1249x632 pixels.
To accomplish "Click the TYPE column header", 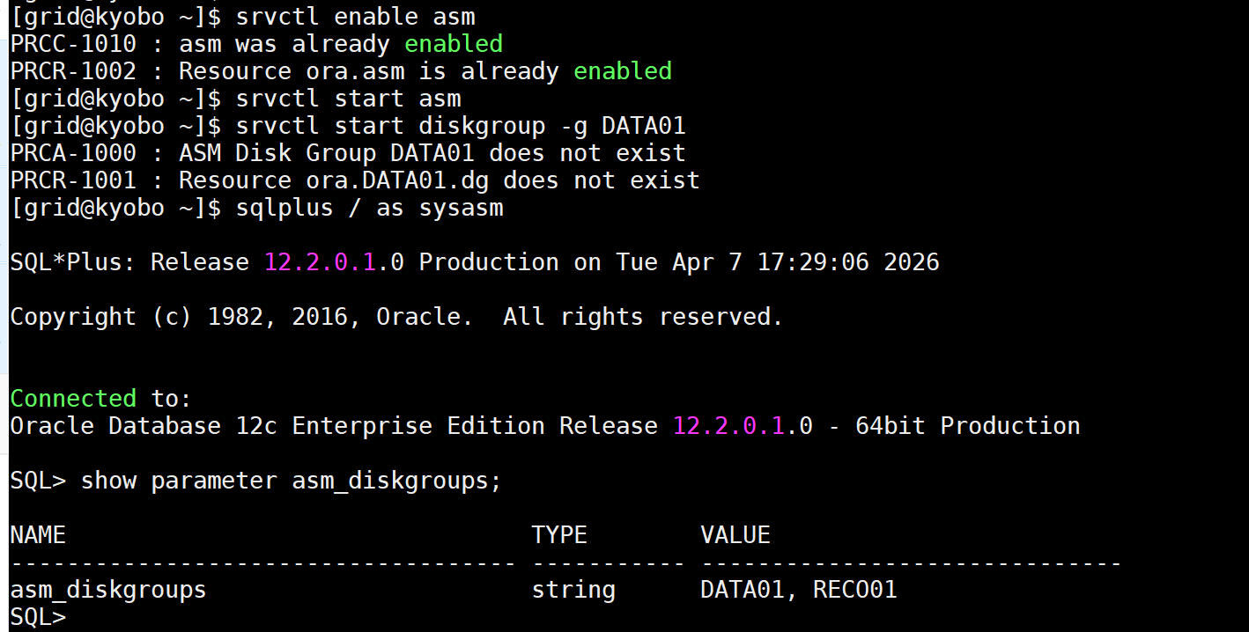I will pos(559,534).
